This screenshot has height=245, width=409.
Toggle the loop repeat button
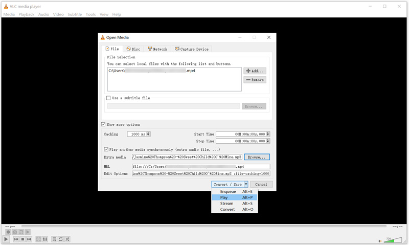pos(61,239)
